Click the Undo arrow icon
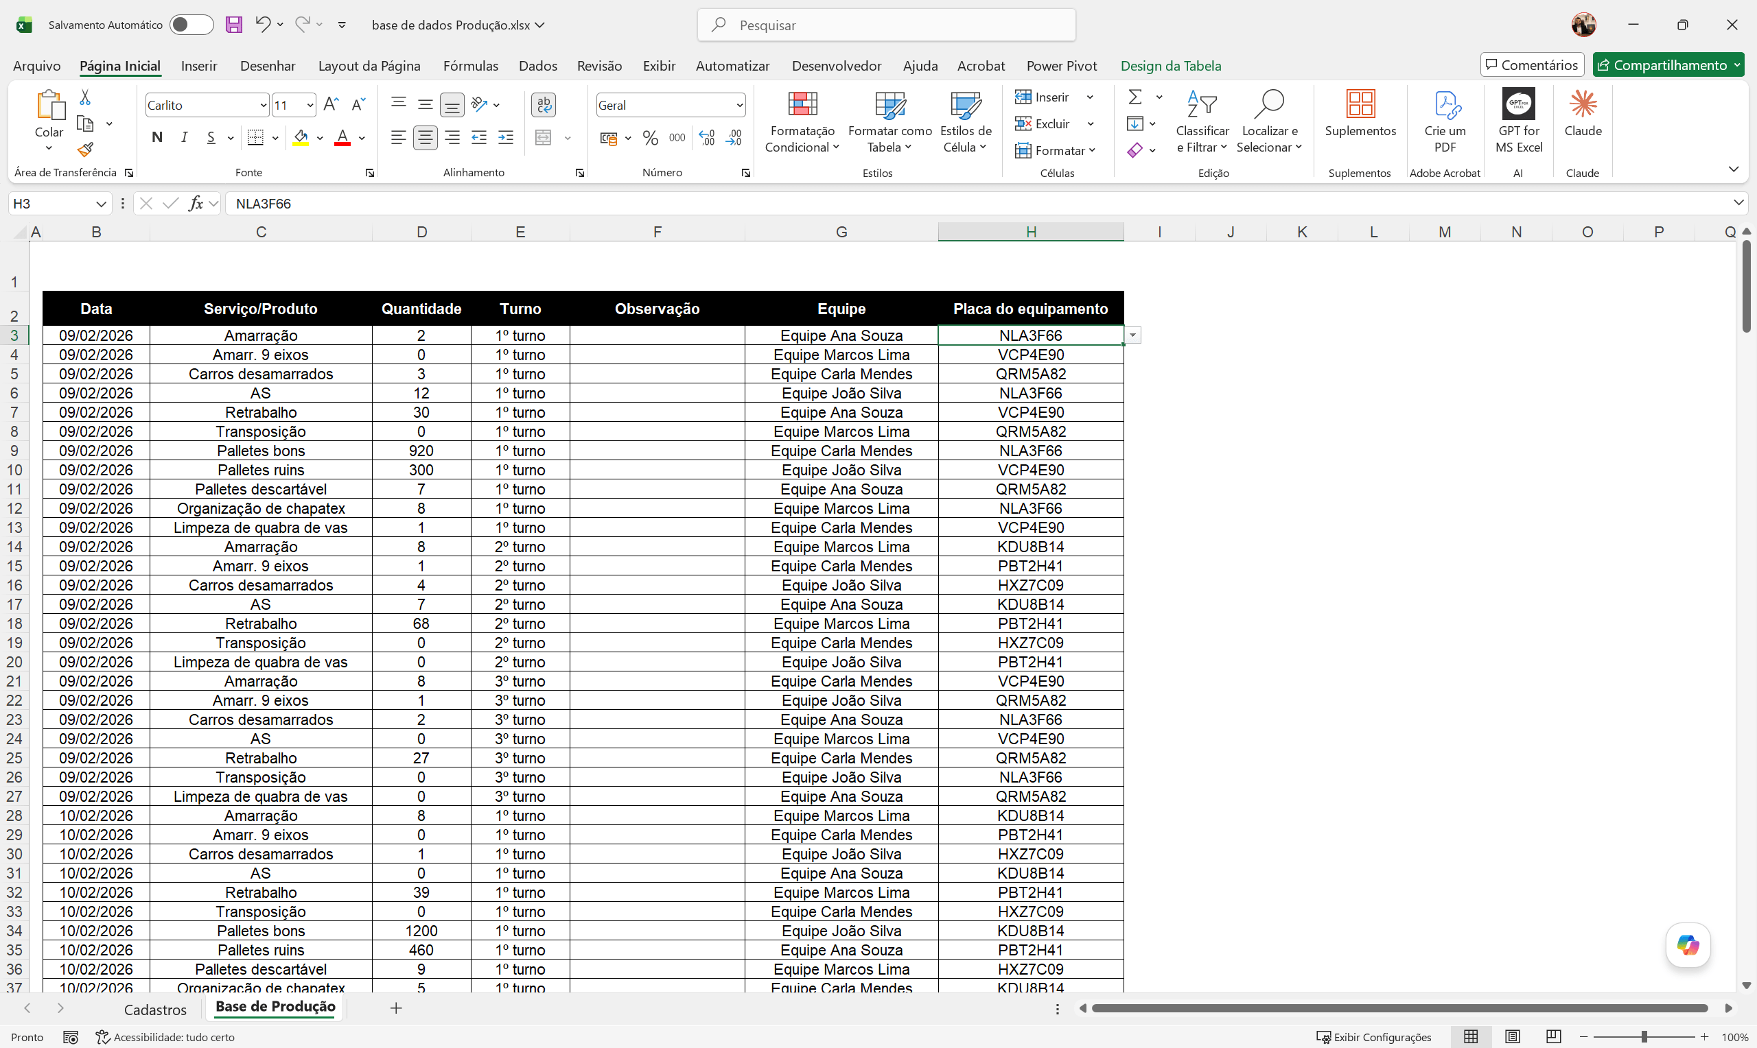This screenshot has width=1757, height=1048. click(x=263, y=25)
